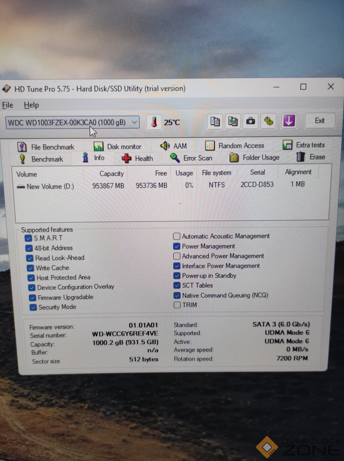The height and width of the screenshot is (461, 344).
Task: Switch to the Error Scan tab
Action: (x=191, y=158)
